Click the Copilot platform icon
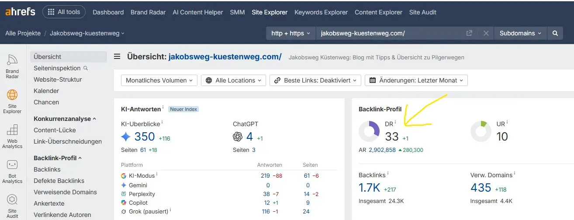Screen dimensions: 574x220 [124, 203]
